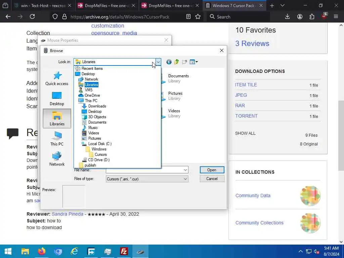Open the 3 Reviews link

[x=252, y=43]
